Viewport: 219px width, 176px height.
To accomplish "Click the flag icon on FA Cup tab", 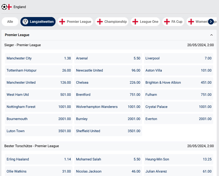I will pyautogui.click(x=167, y=22).
